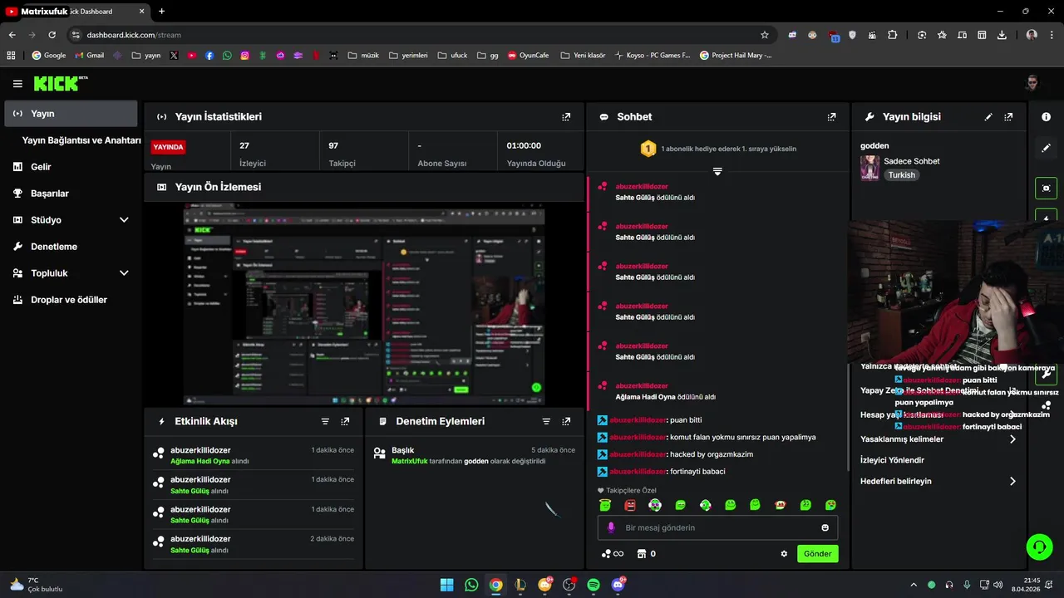Pop out the Yayın bilgisi panel
The width and height of the screenshot is (1064, 598).
[x=1008, y=117]
